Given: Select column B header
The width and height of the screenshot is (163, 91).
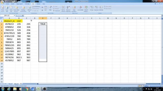Looking at the screenshot, I should click(19, 18).
